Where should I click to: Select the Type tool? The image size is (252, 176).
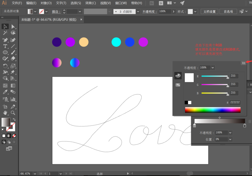coord(5,47)
